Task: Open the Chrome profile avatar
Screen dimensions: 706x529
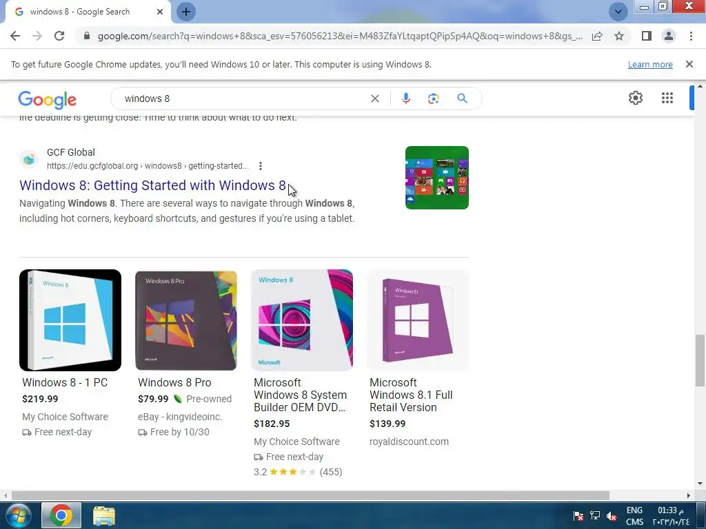Action: click(669, 36)
